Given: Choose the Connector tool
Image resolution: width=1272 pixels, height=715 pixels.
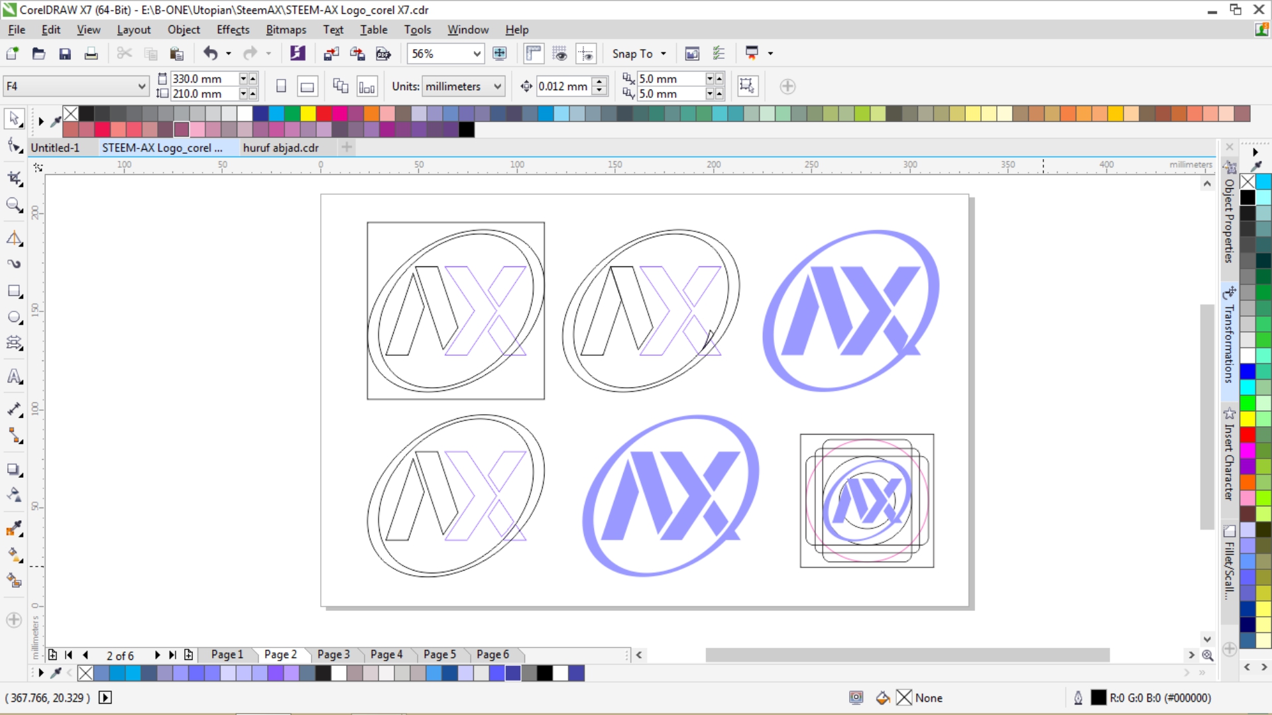Looking at the screenshot, I should tap(14, 435).
